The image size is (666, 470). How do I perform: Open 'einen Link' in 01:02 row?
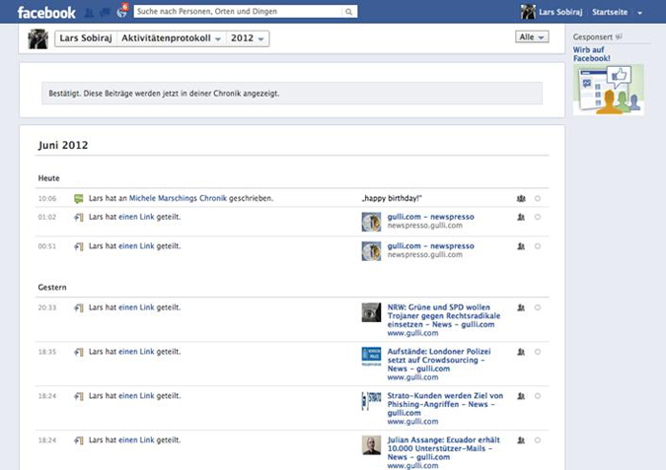(x=136, y=217)
